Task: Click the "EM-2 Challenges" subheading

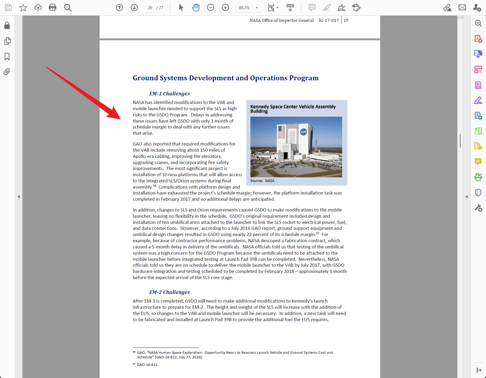Action: pos(169,292)
